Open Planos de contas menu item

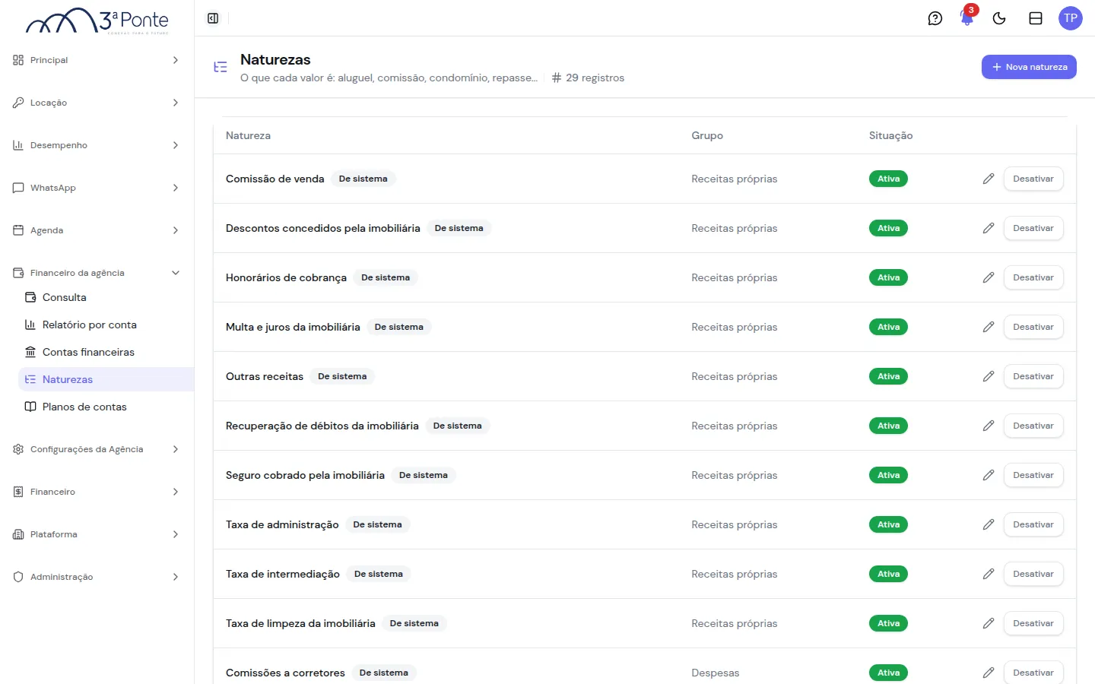point(106,407)
